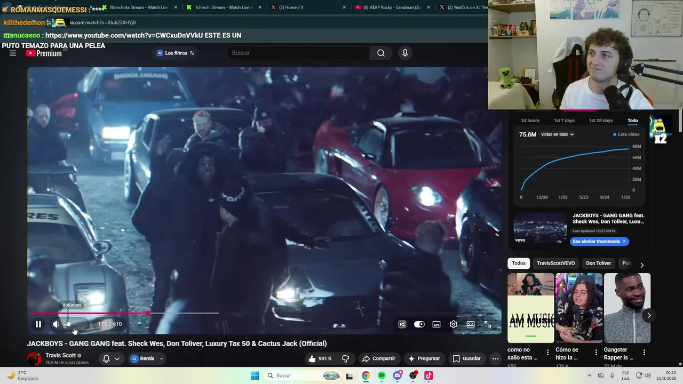Open the Travis Scott channel name link
The image size is (683, 384).
point(61,355)
